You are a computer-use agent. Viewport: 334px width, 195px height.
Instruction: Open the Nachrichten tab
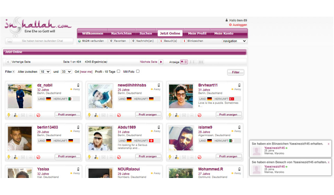coord(121,33)
